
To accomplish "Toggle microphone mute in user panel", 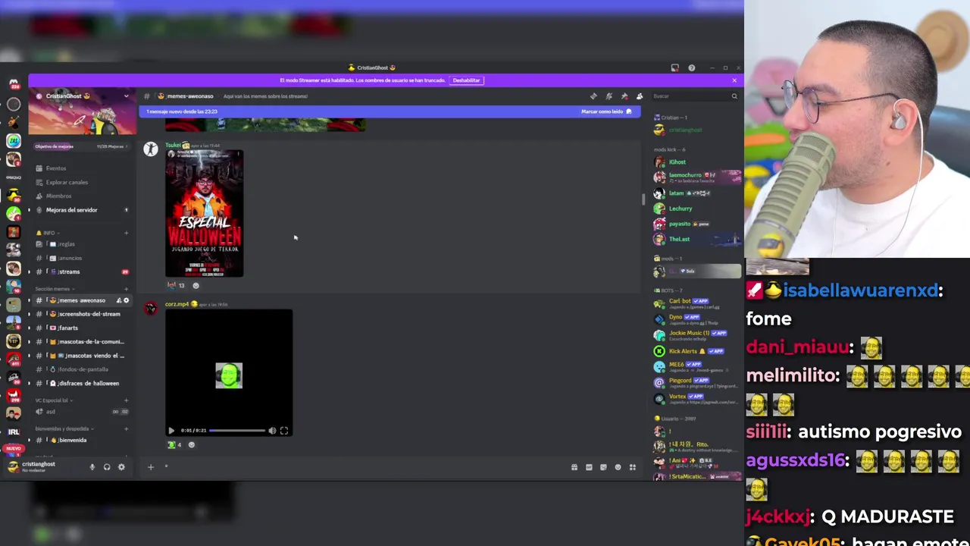I will [x=92, y=467].
